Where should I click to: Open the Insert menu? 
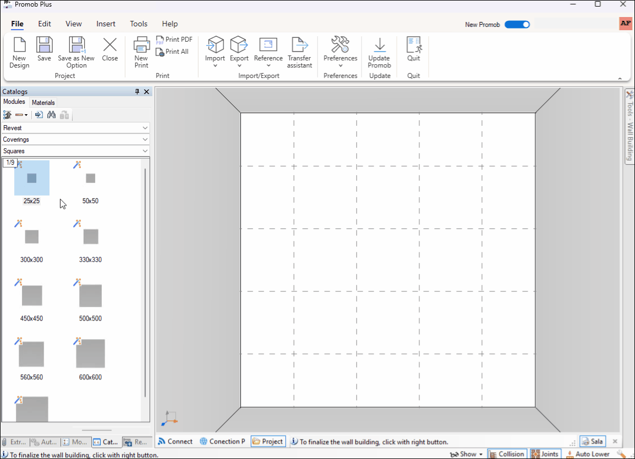click(x=106, y=24)
